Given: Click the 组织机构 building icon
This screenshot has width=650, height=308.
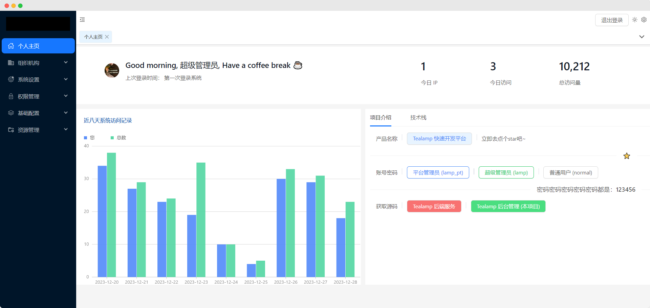Looking at the screenshot, I should [11, 63].
